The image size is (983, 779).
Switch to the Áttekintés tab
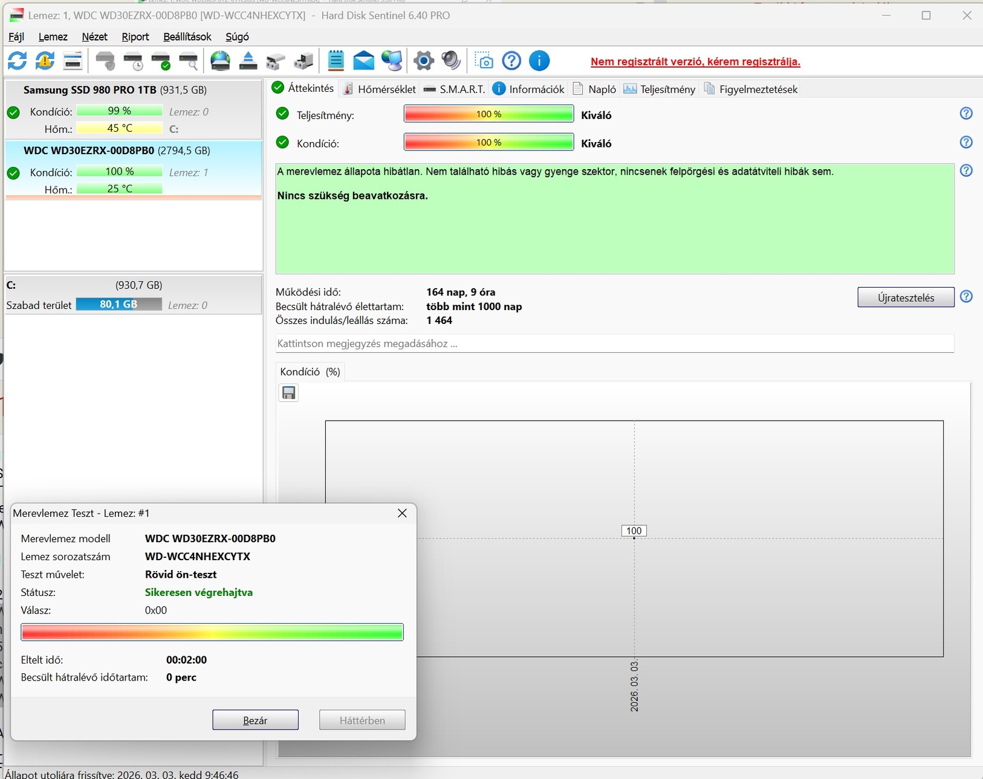[x=303, y=88]
